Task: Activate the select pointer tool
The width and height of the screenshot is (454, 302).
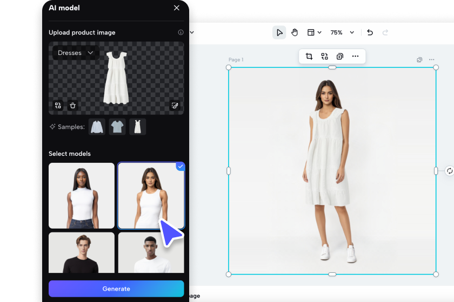Action: 279,32
